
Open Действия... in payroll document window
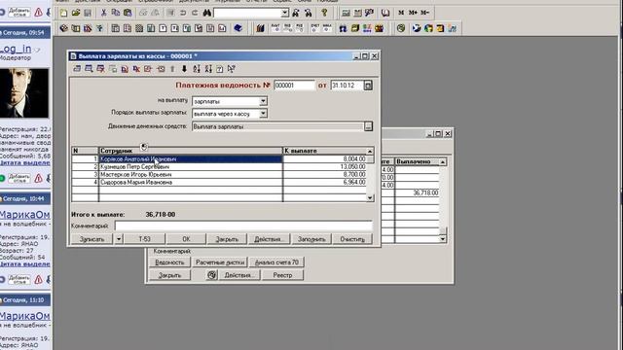tap(269, 239)
